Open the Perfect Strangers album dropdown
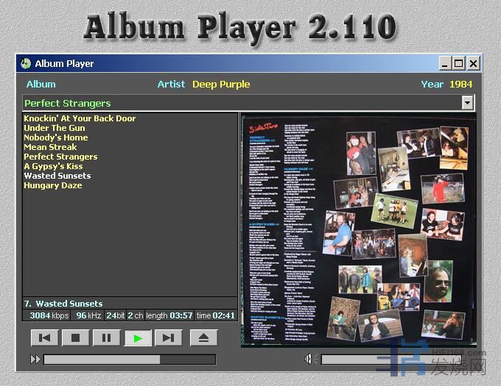This screenshot has width=501, height=386. pyautogui.click(x=467, y=103)
